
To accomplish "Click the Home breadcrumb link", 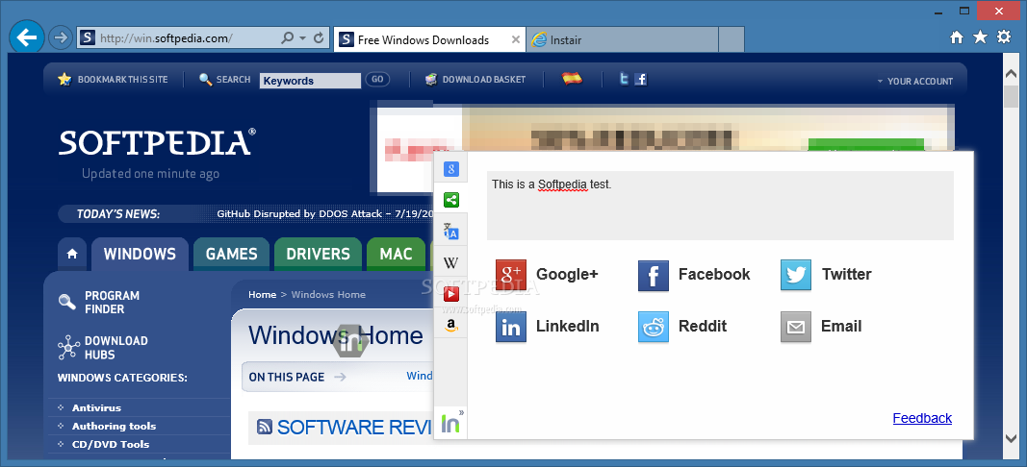I will click(x=262, y=294).
